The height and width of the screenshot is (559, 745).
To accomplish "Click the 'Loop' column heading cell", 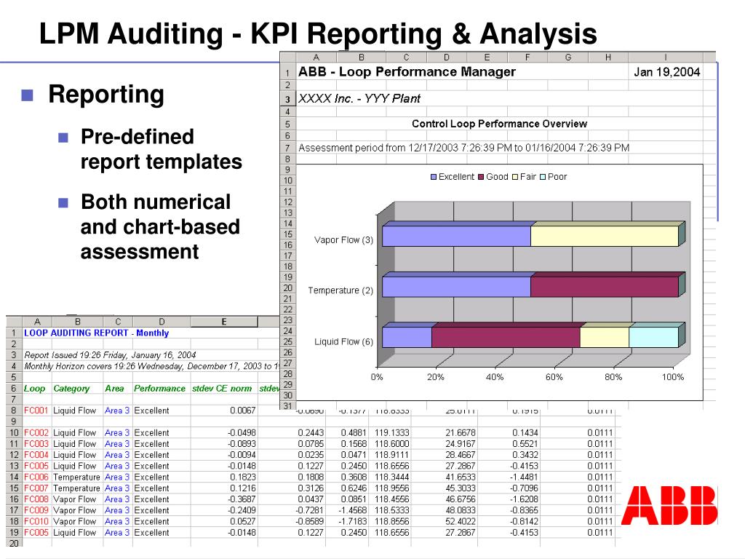I will pos(35,389).
